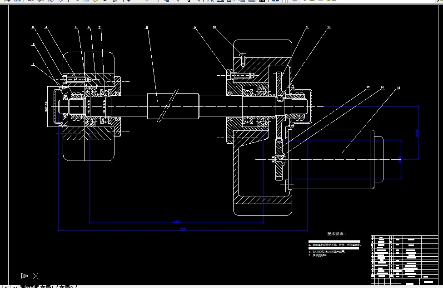Select part balloon number 6
The image size is (443, 288).
tap(89, 27)
